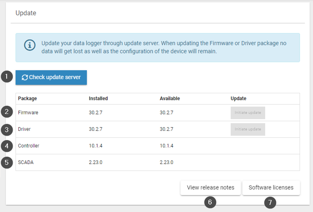The image size is (313, 212).
Task: Open View release notes
Action: pyautogui.click(x=210, y=187)
